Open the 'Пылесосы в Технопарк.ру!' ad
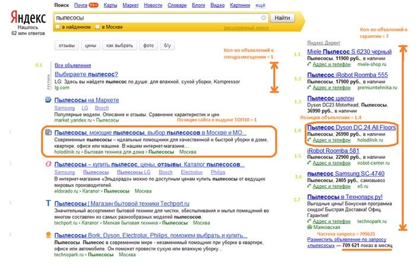Screen dimensions: 416x265 point(345,197)
